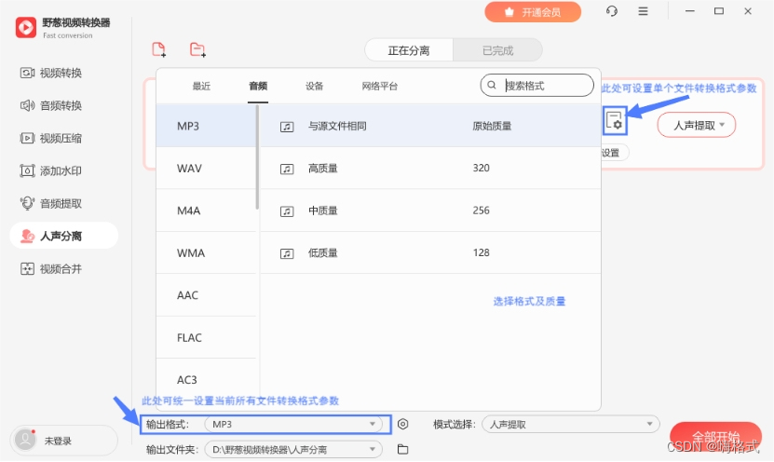Viewport: 774px width, 462px height.
Task: Choose M4A format in list
Action: click(206, 211)
